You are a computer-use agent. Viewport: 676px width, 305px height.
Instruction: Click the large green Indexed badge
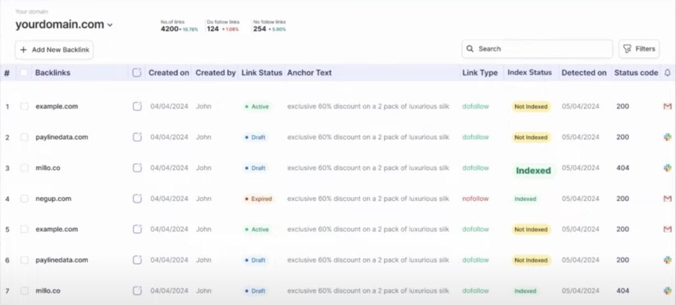(x=533, y=171)
